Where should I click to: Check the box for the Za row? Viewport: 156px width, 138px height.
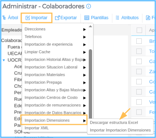click(x=139, y=72)
